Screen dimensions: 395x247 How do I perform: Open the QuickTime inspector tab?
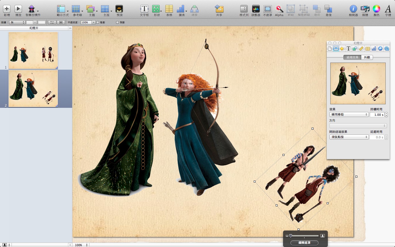click(x=387, y=49)
